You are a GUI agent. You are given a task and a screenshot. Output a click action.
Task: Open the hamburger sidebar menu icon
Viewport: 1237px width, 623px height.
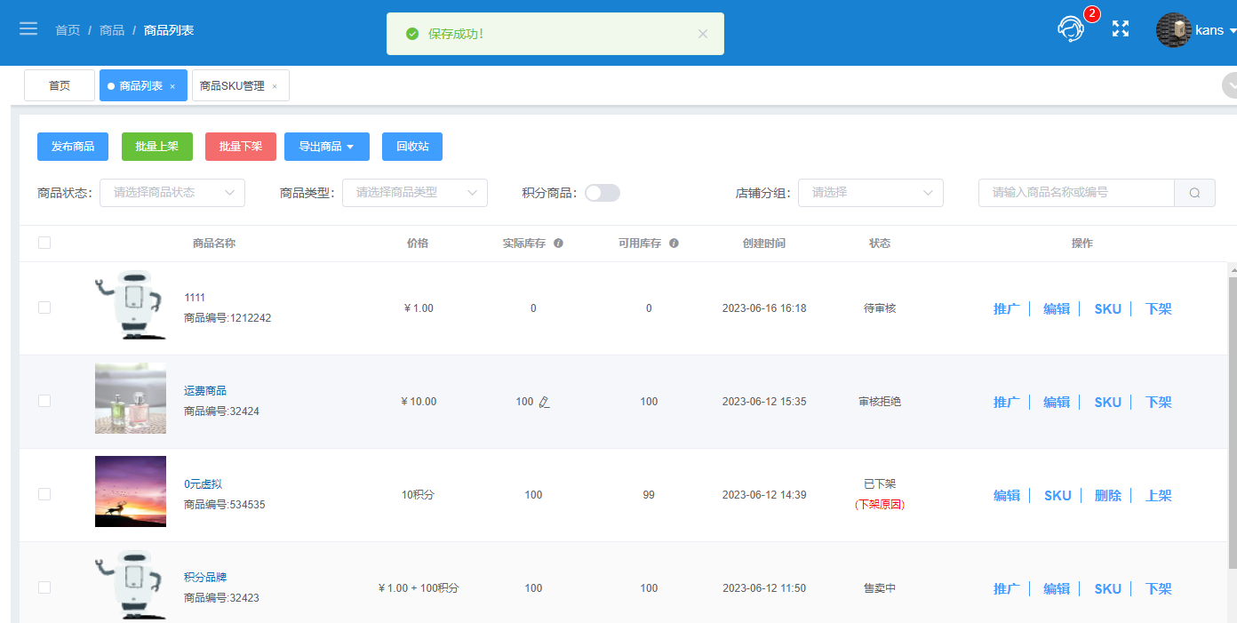coord(28,28)
